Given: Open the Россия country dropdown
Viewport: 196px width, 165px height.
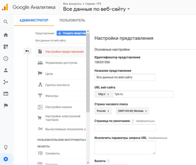Looking at the screenshot, I should 103,111.
